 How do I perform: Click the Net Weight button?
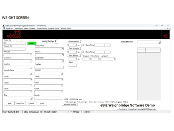point(74,55)
